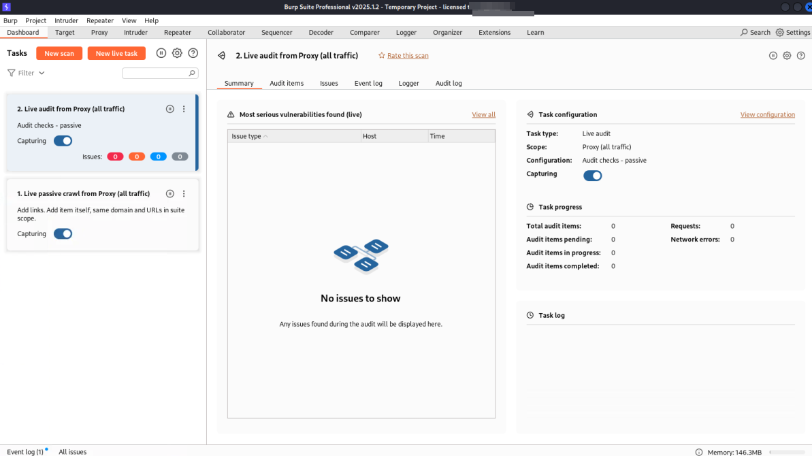Click blue low-severity issues badge
Image resolution: width=812 pixels, height=456 pixels.
point(159,157)
